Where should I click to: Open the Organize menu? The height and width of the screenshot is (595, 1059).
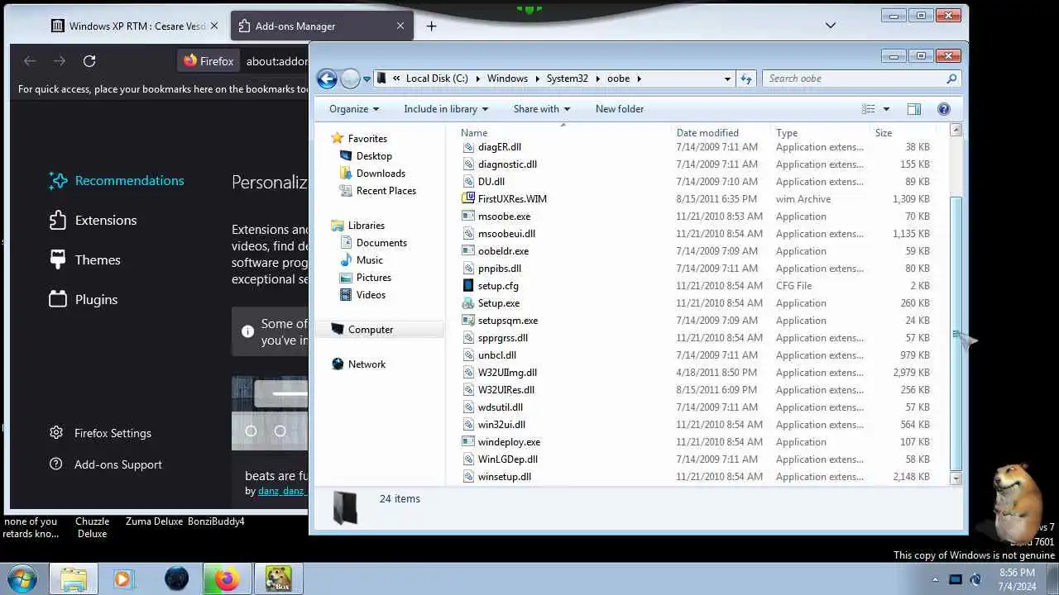(x=354, y=109)
